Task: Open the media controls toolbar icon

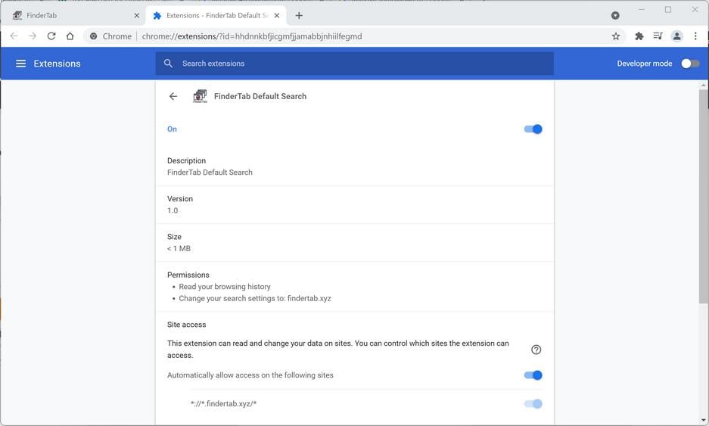Action: (x=658, y=36)
